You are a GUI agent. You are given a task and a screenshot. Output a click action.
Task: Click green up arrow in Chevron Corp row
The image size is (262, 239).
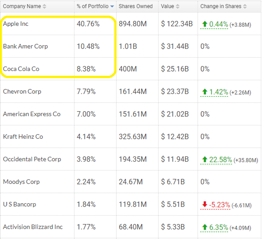click(205, 92)
